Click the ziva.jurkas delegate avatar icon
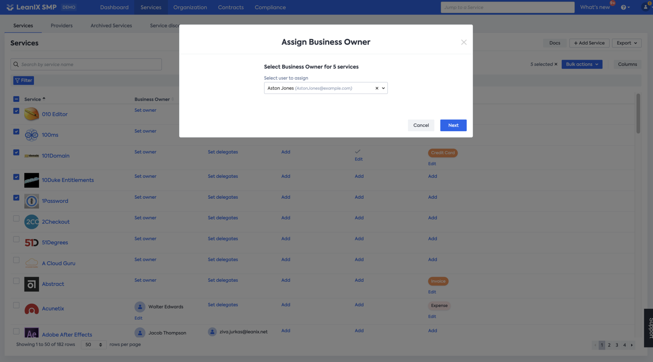 point(212,332)
